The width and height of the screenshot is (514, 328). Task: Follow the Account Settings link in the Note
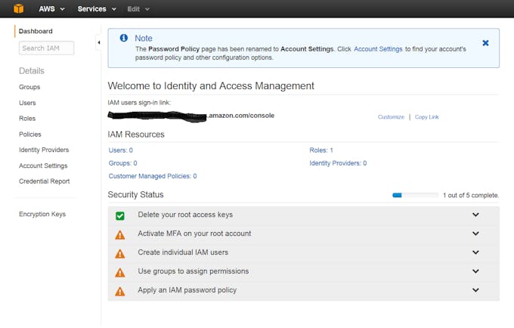click(378, 49)
